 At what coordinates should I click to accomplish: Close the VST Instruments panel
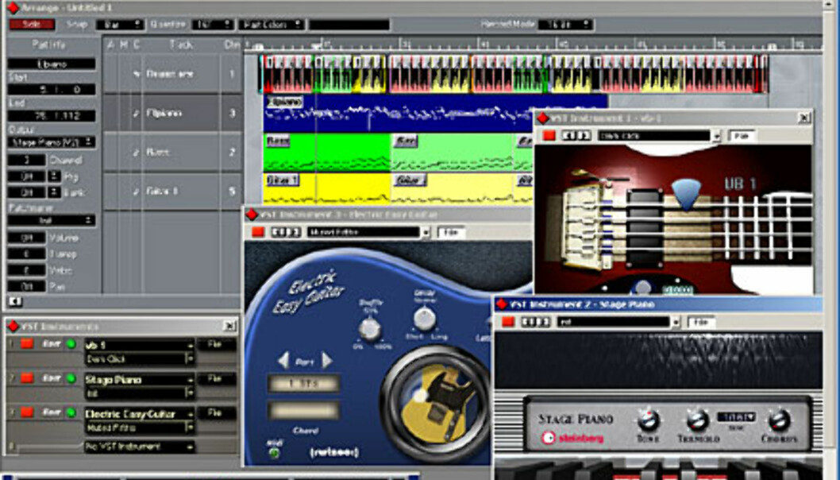click(229, 326)
